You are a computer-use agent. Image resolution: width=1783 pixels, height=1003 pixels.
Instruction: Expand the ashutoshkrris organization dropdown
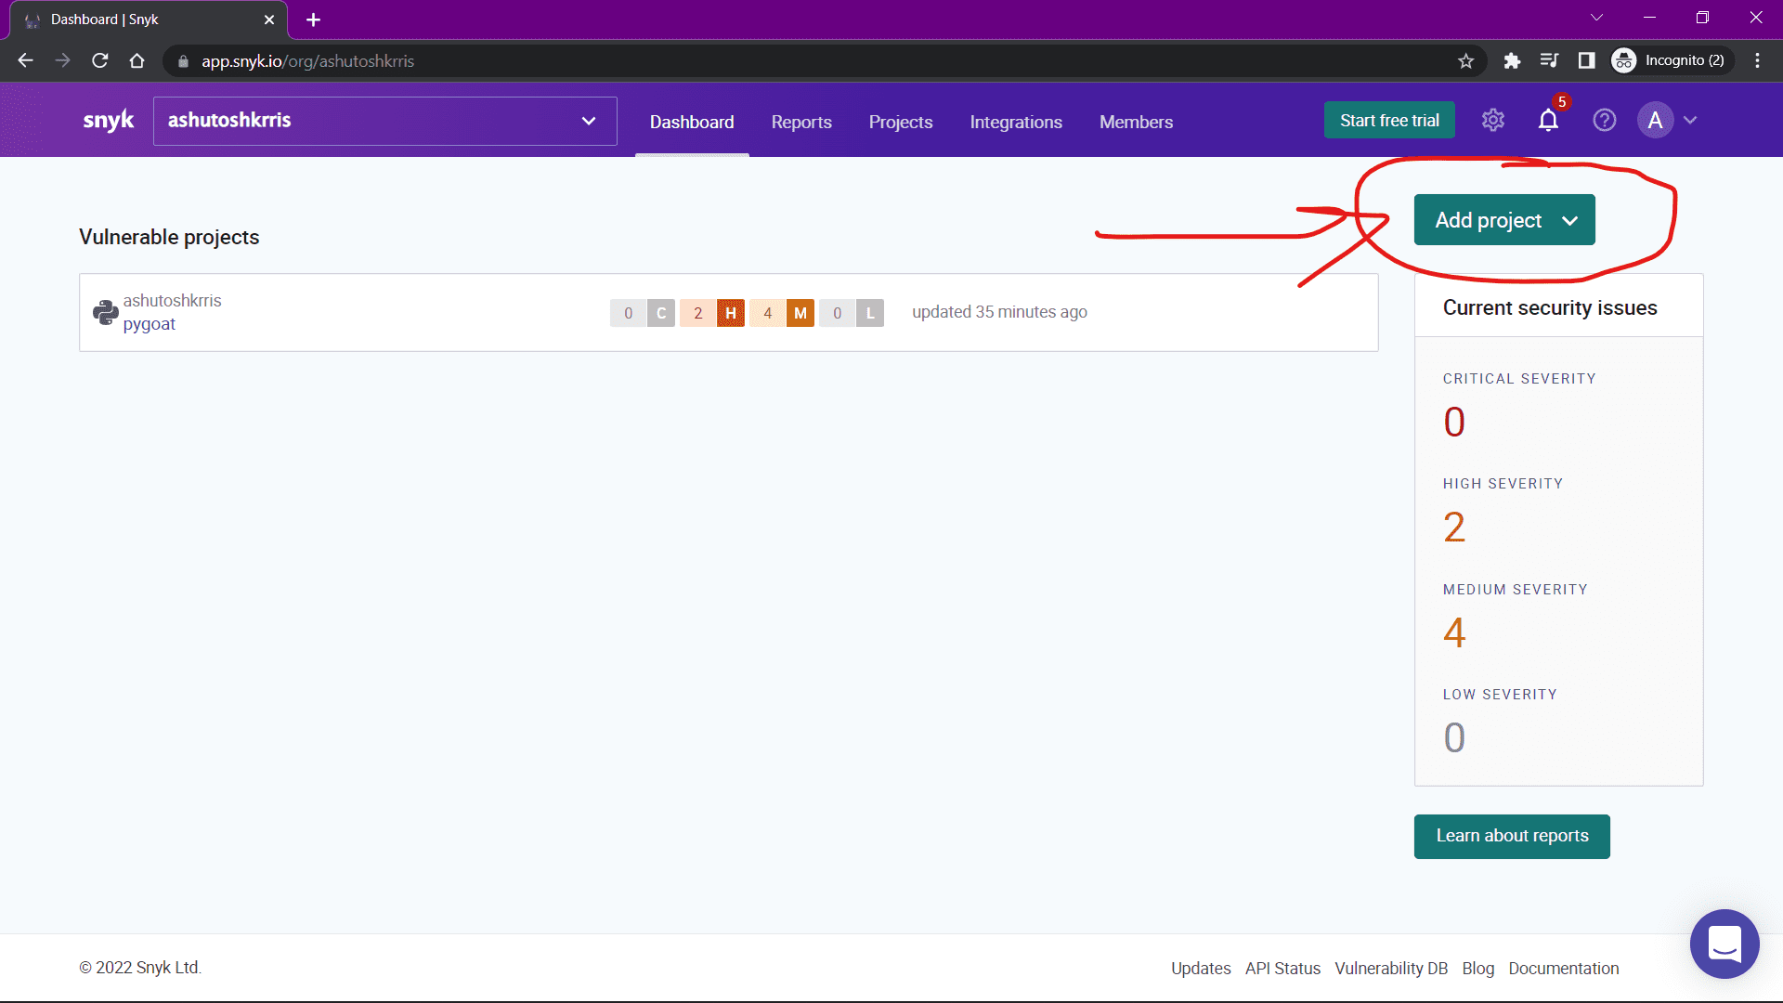coord(589,120)
